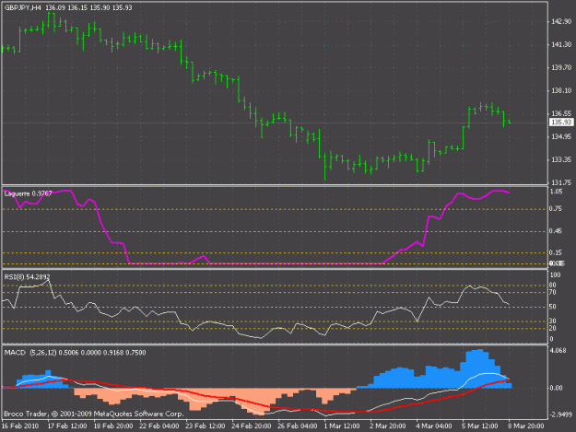Click the Laguerre scale value 0.45
The image size is (576, 432).
[556, 231]
